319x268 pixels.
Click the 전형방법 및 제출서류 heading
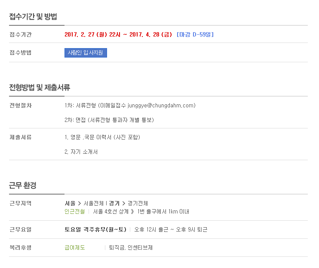(40, 87)
